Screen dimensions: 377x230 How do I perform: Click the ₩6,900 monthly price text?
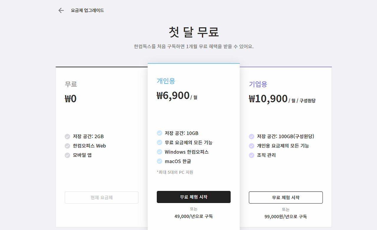[x=173, y=95]
